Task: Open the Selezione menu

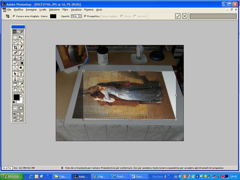Action: (x=54, y=10)
